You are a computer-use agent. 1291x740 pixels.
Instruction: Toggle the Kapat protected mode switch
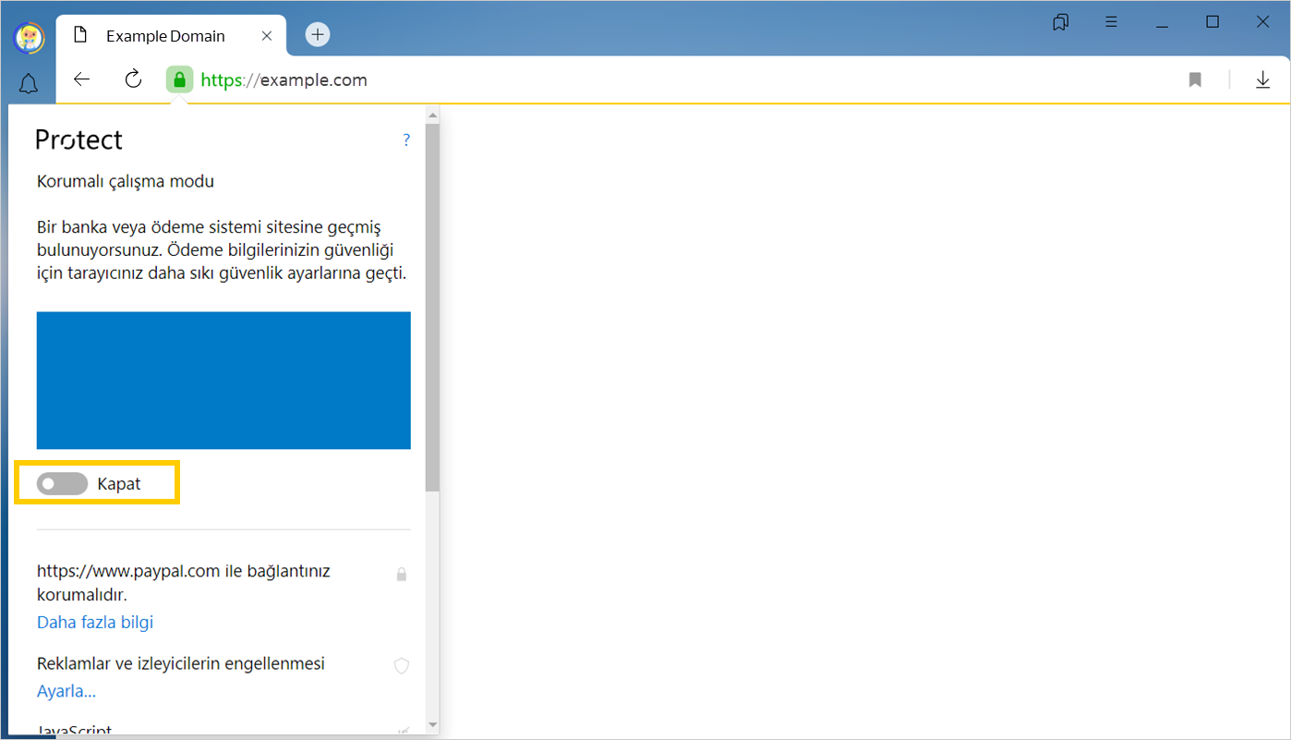pyautogui.click(x=63, y=484)
